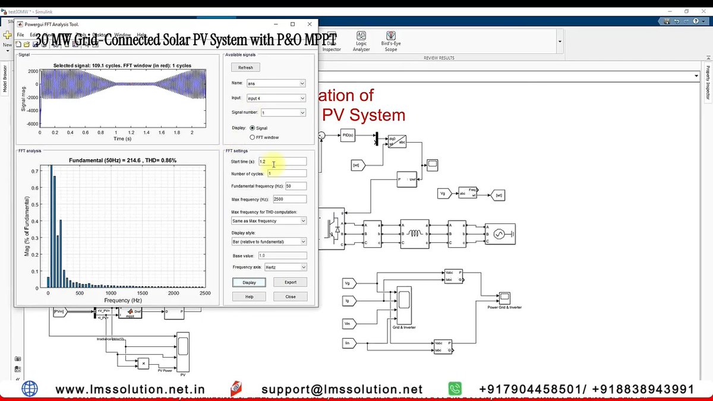Click the Simulink quick-access save icon
Image resolution: width=713 pixels, height=401 pixels.
pos(667,21)
